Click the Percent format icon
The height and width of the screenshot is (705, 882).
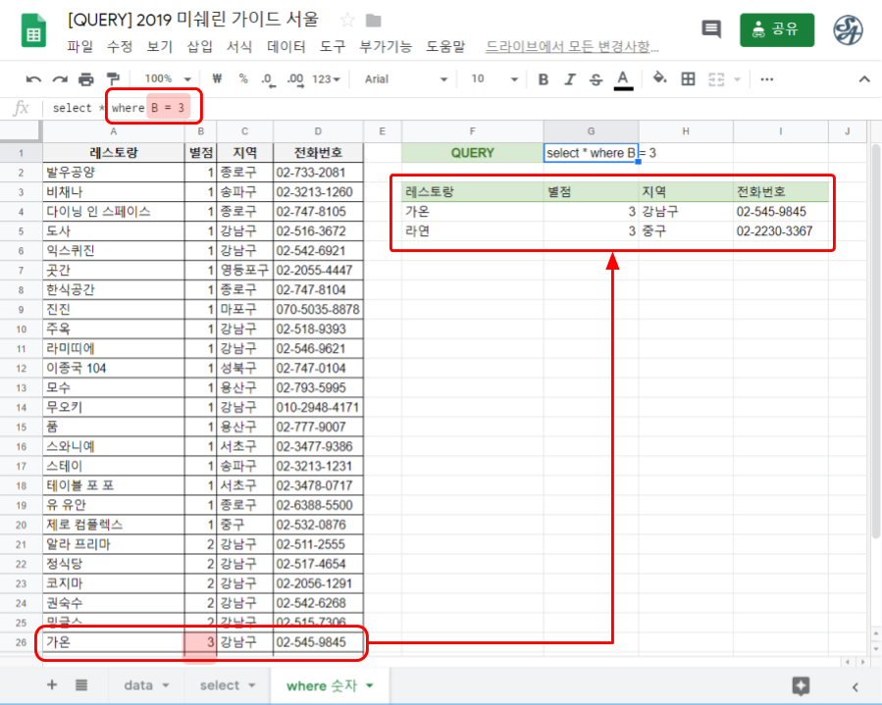coord(245,78)
